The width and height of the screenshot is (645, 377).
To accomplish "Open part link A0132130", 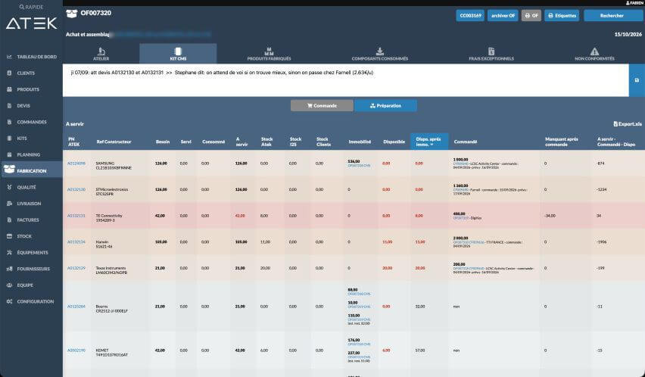I will click(x=76, y=189).
